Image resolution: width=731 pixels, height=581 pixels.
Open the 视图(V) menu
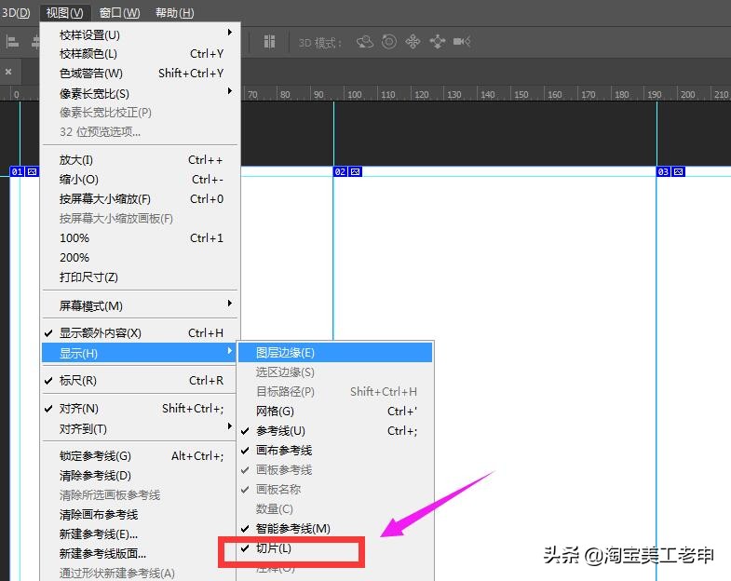click(x=65, y=12)
